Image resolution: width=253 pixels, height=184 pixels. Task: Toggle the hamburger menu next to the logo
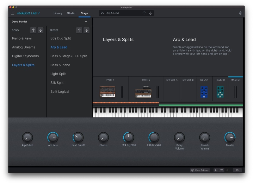[13, 13]
